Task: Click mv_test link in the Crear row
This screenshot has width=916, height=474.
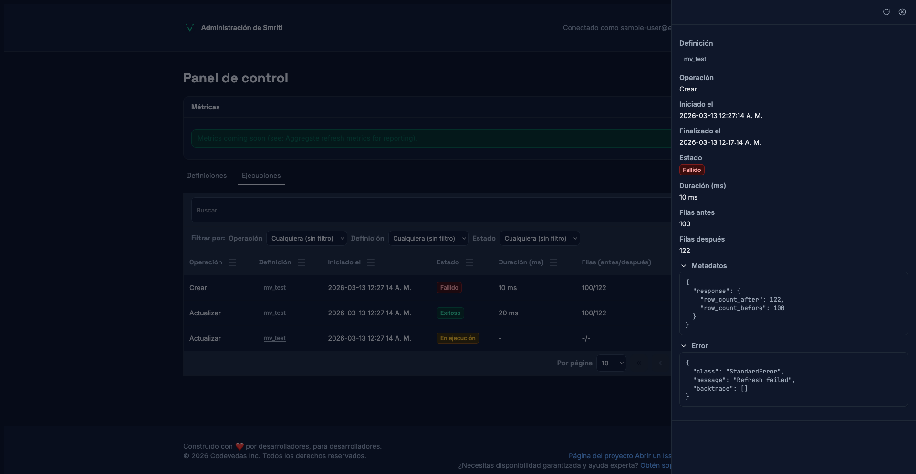Action: pyautogui.click(x=274, y=288)
